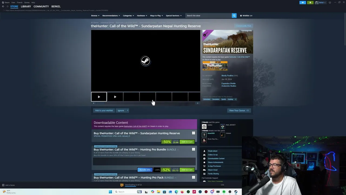
Task: Click the Adventure tag
Action: [x=207, y=99]
